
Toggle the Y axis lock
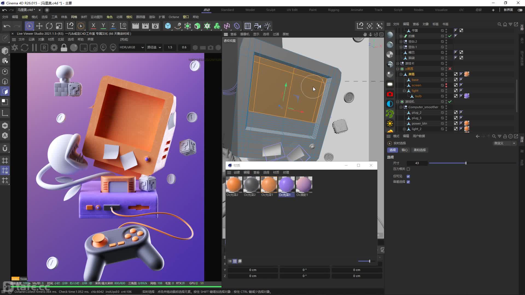[x=103, y=26]
